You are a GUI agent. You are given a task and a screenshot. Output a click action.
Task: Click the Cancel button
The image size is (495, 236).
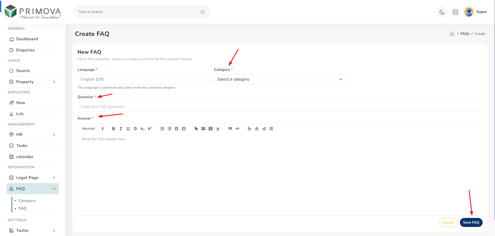point(448,222)
